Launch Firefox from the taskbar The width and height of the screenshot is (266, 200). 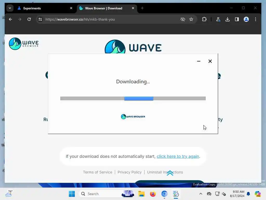click(x=153, y=194)
